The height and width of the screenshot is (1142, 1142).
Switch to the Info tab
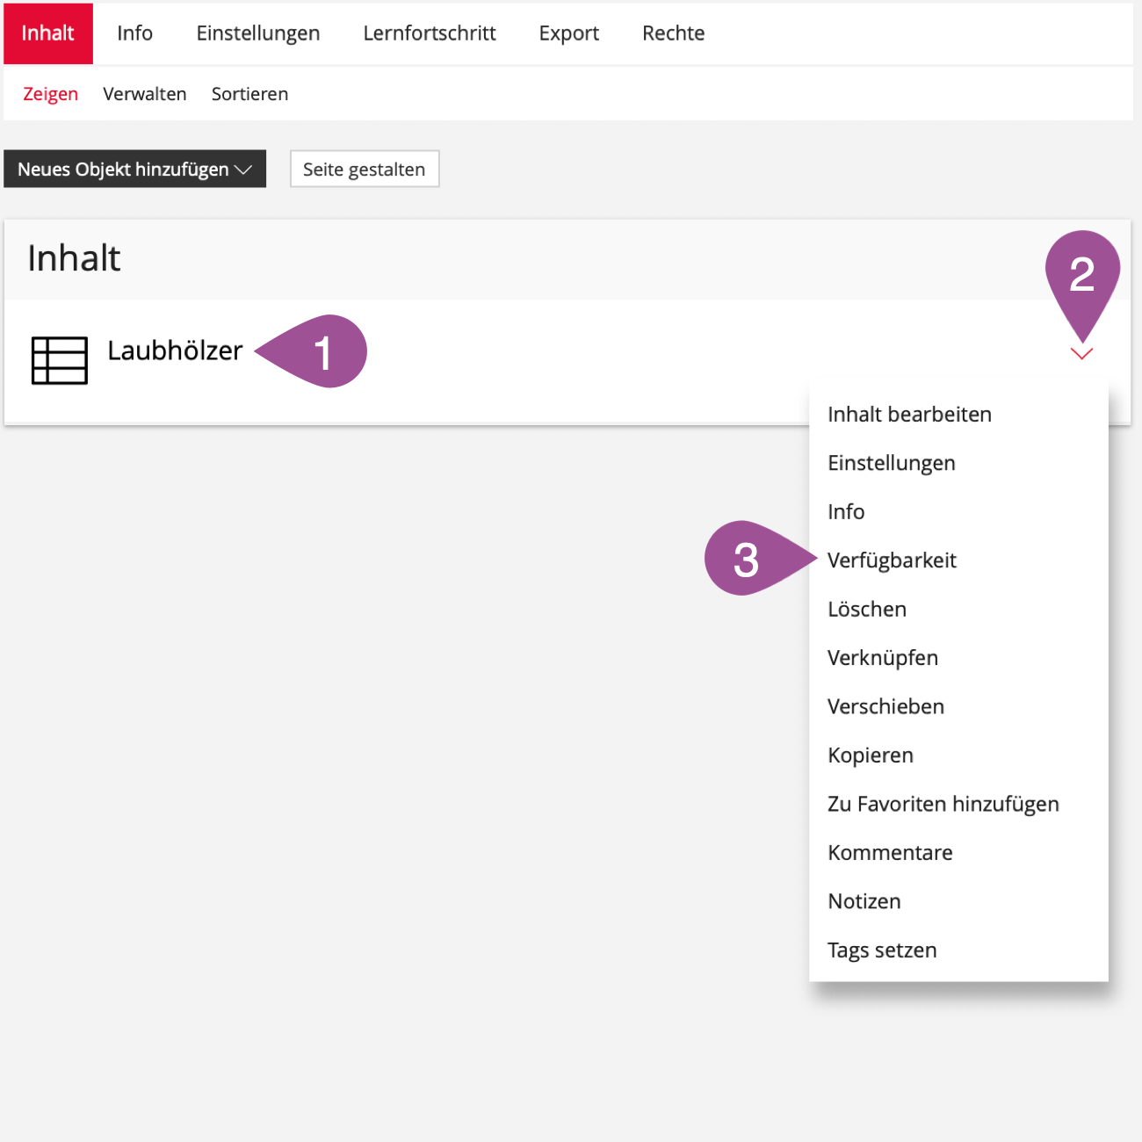(x=134, y=33)
